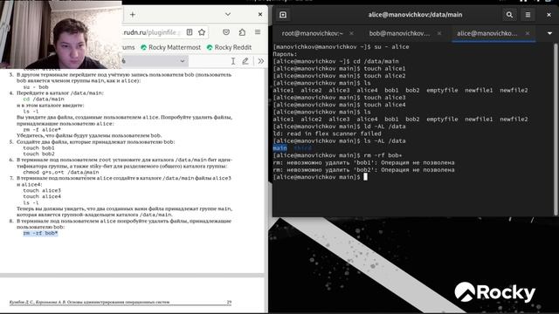
Task: Open Rocky Reddit bookmark
Action: click(229, 47)
